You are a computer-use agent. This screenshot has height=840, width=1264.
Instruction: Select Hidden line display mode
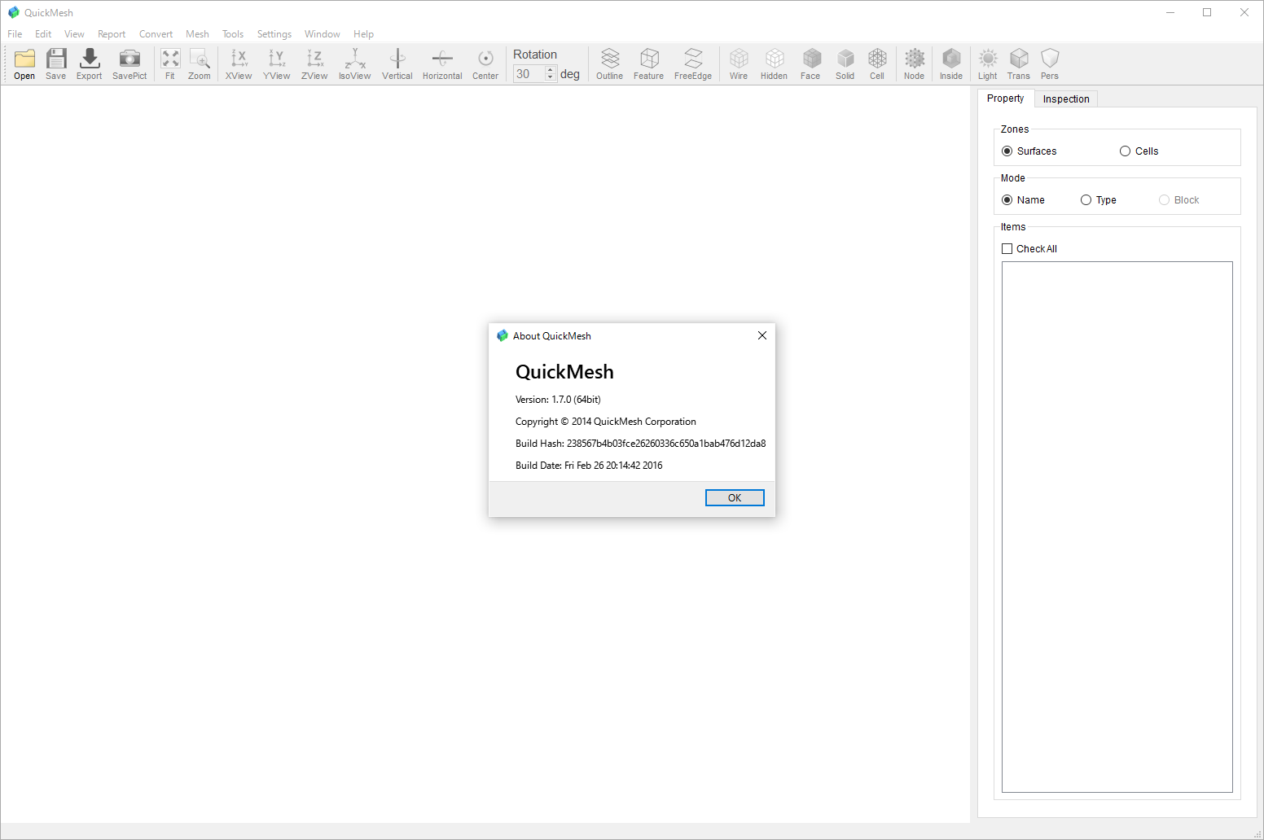[x=775, y=64]
